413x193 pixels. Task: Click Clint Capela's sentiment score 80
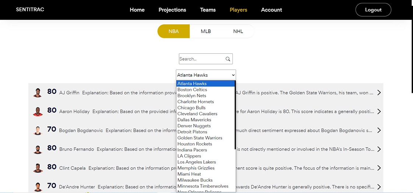point(52,167)
